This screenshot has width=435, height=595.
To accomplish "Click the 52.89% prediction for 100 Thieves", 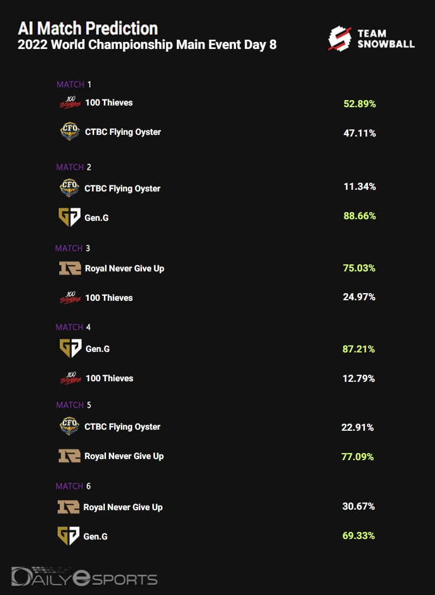I will (359, 103).
